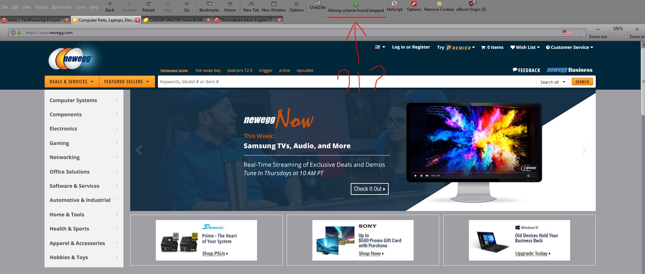Screen dimensions: 645x274
Task: Expand Gaming category
Action: click(84, 143)
